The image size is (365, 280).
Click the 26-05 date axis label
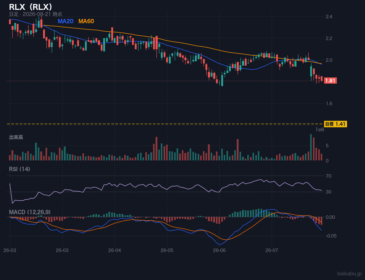click(167, 251)
